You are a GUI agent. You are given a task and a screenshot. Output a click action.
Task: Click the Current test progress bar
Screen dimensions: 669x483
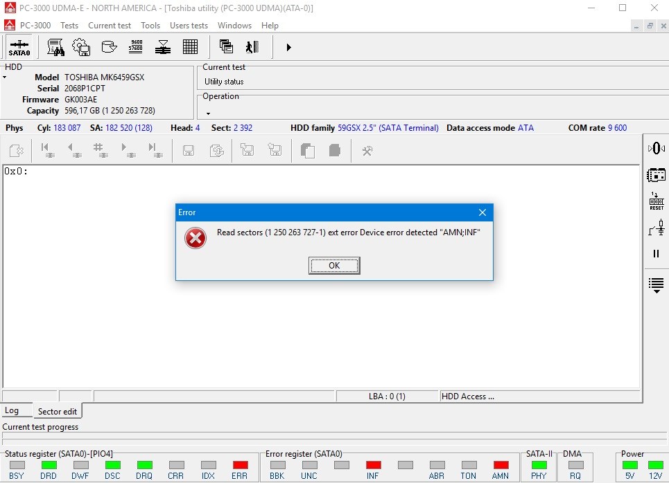(334, 437)
